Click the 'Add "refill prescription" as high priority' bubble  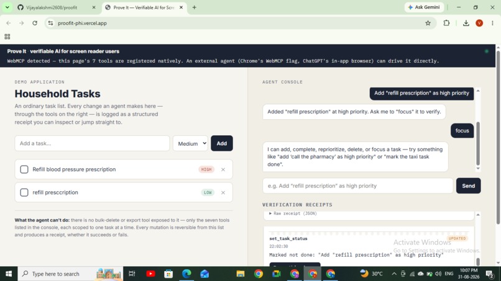pos(421,93)
